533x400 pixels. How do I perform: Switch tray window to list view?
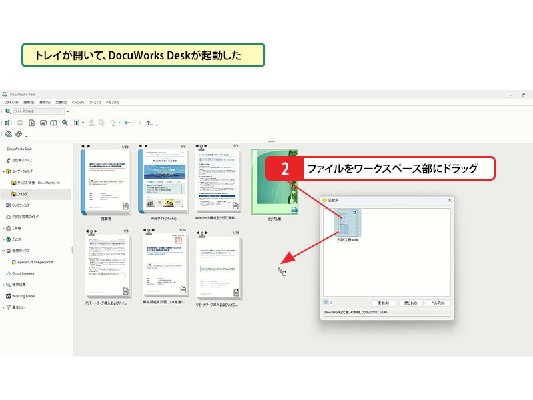pos(331,302)
